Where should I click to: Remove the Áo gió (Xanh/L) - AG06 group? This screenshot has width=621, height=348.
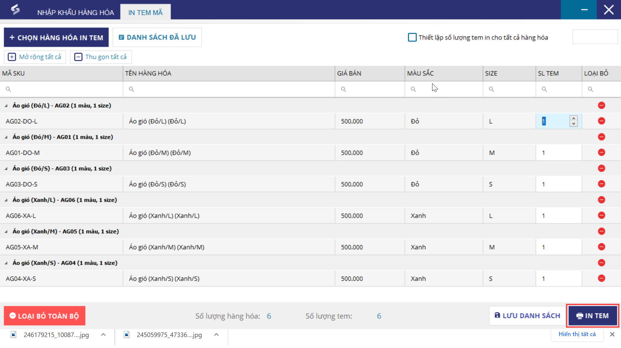click(x=601, y=200)
